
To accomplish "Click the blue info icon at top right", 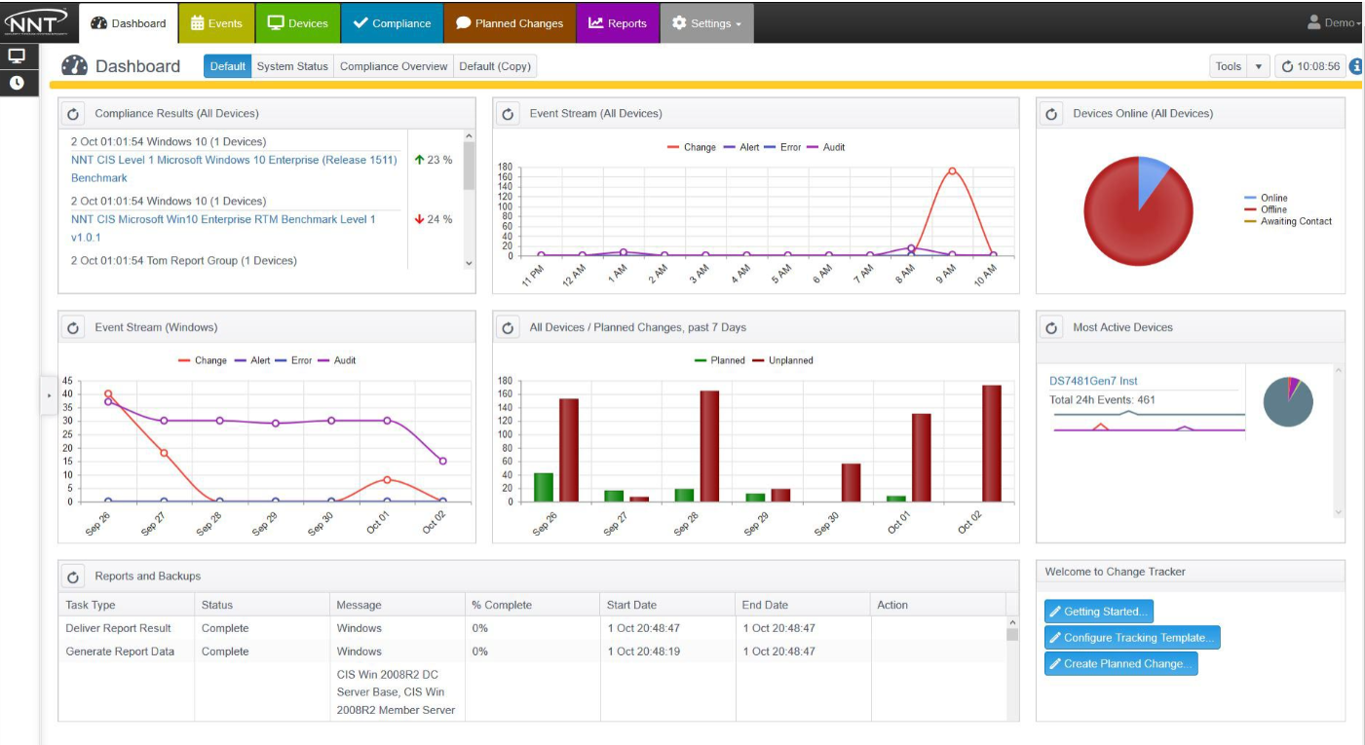I will click(x=1356, y=66).
